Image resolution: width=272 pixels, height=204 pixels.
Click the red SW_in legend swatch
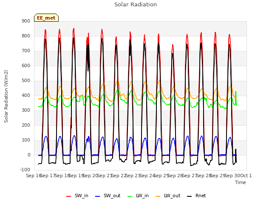pyautogui.click(x=69, y=196)
